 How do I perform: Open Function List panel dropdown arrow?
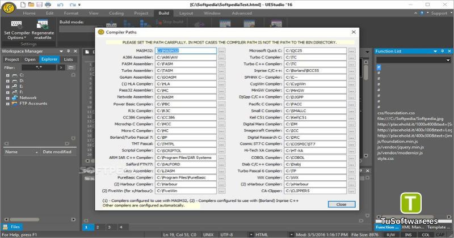435,51
